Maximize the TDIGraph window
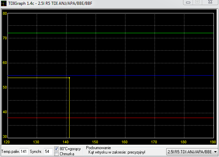 pyautogui.click(x=197, y=2)
